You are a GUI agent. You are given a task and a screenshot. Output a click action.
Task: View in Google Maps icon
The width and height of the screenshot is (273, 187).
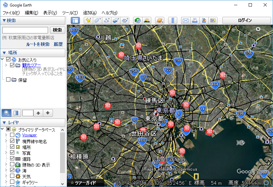[204, 20]
